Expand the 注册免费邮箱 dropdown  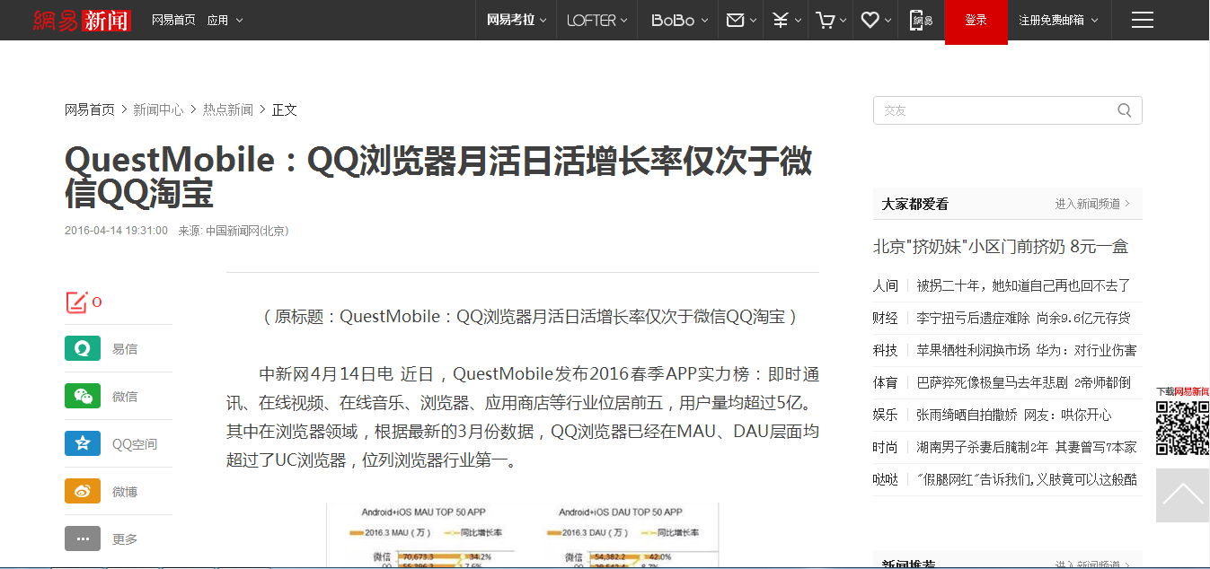tap(1058, 20)
